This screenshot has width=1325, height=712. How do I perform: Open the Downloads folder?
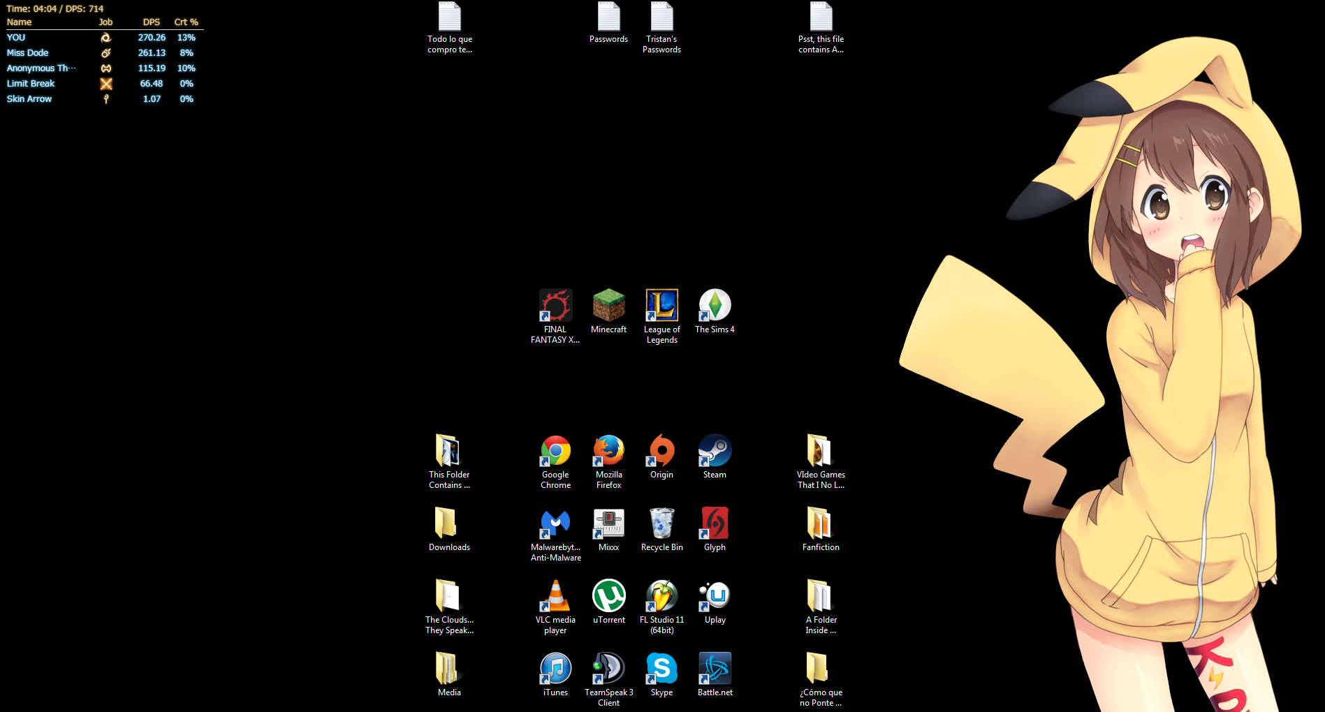(449, 530)
